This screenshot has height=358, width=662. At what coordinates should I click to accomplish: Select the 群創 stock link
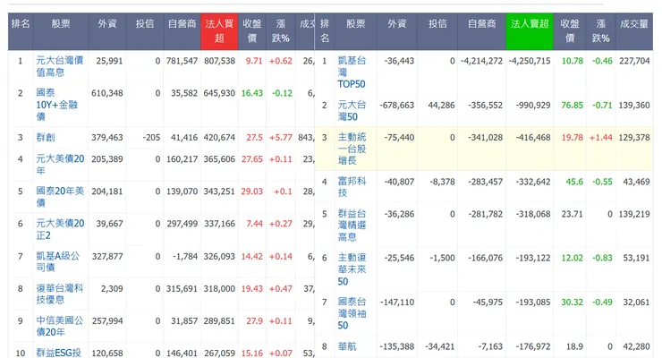[x=47, y=138]
